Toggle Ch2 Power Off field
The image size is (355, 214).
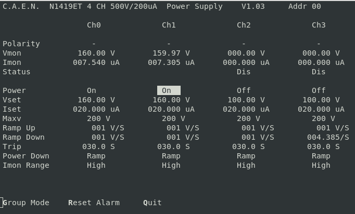pos(244,90)
